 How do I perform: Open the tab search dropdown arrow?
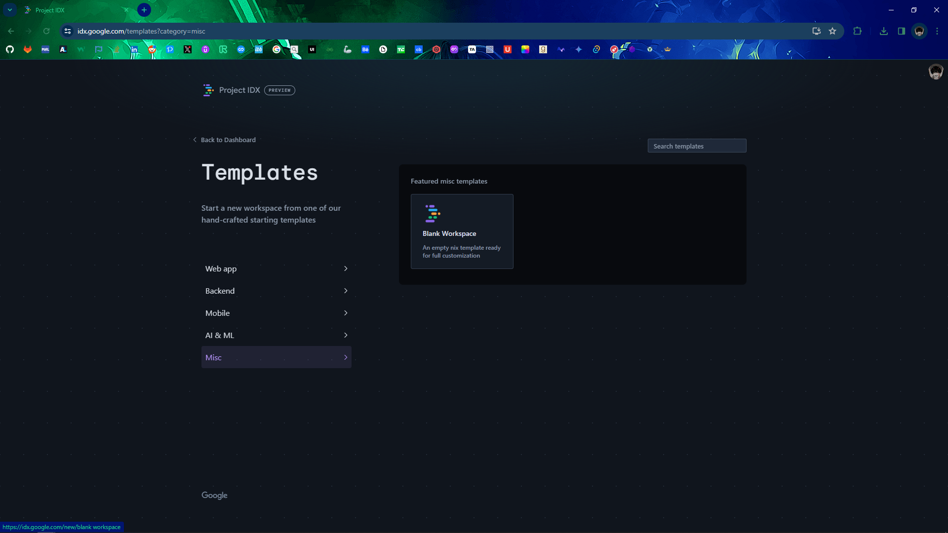tap(10, 10)
